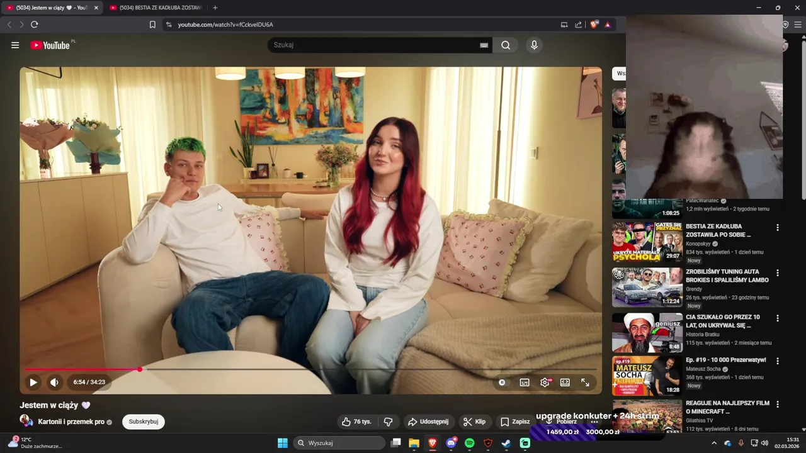This screenshot has width=806, height=453.
Task: Open the on-screen keyboard icon in search box
Action: click(x=484, y=45)
